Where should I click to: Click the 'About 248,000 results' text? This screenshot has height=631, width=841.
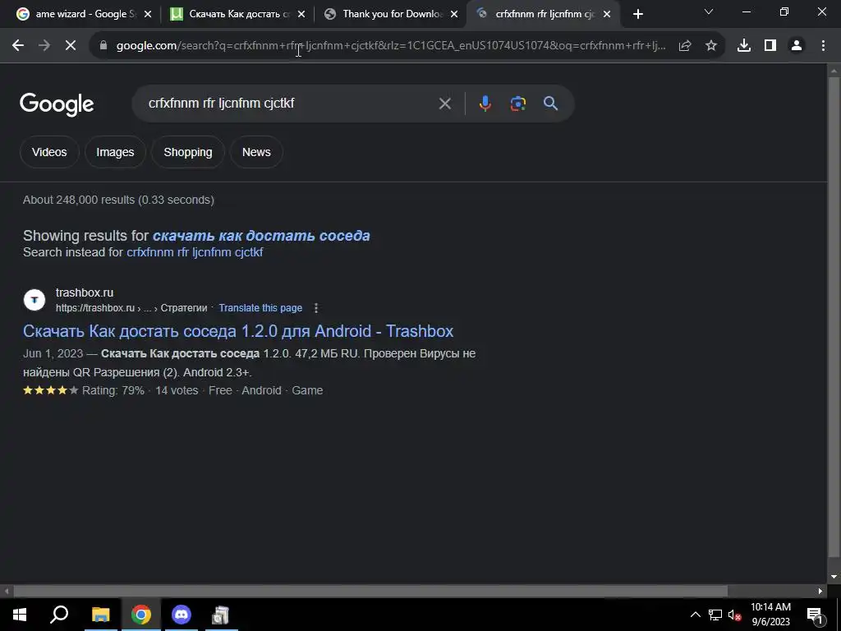pyautogui.click(x=118, y=200)
